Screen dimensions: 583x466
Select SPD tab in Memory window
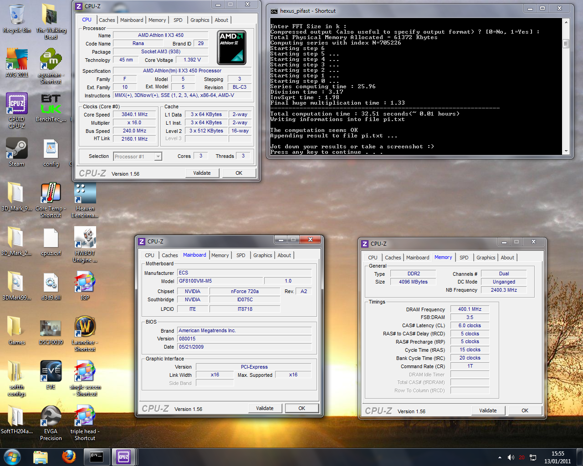coord(464,258)
